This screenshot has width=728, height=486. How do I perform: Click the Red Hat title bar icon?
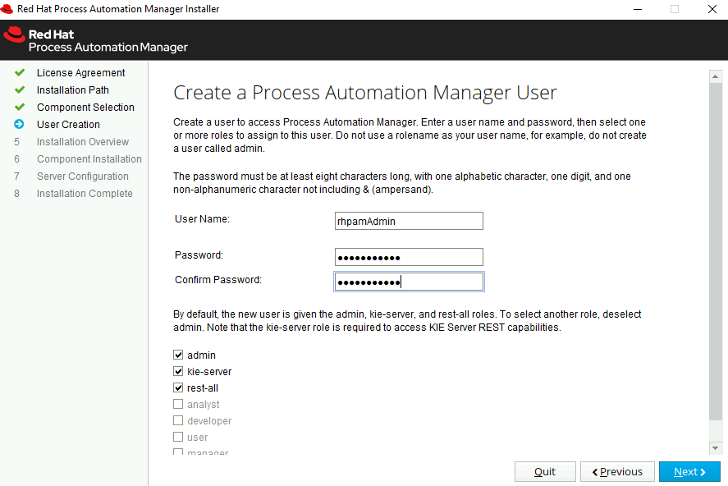(7, 9)
